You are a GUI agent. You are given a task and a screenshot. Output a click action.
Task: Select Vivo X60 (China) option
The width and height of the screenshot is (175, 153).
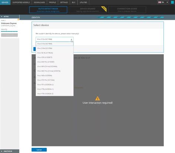click(x=55, y=66)
